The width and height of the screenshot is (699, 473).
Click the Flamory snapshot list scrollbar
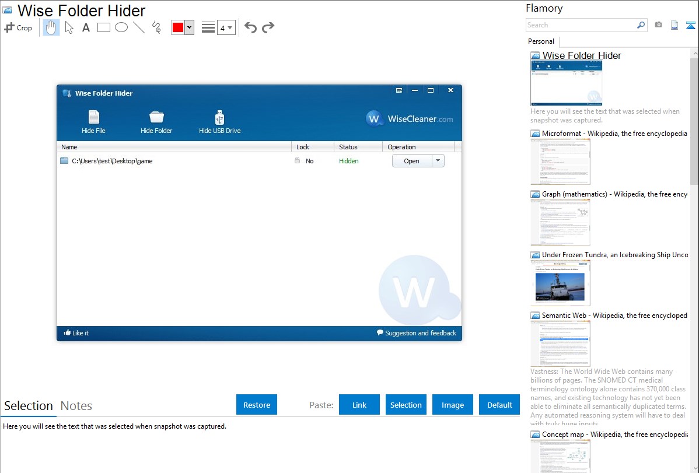pyautogui.click(x=694, y=120)
